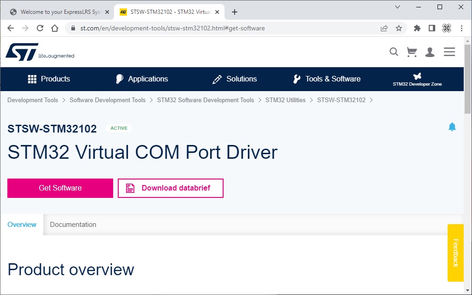Screen dimensions: 472x295
Task: Open the site search magnifier icon
Action: pyautogui.click(x=394, y=52)
